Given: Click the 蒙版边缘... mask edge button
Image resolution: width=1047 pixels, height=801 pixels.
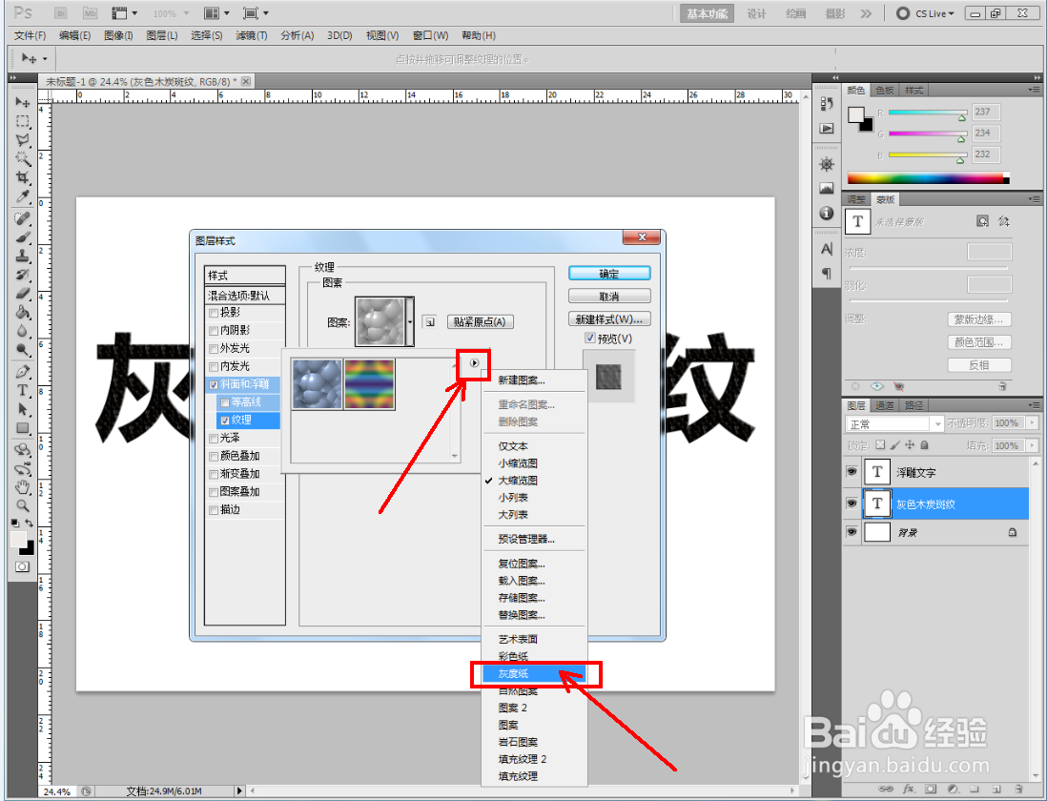Looking at the screenshot, I should pyautogui.click(x=979, y=319).
